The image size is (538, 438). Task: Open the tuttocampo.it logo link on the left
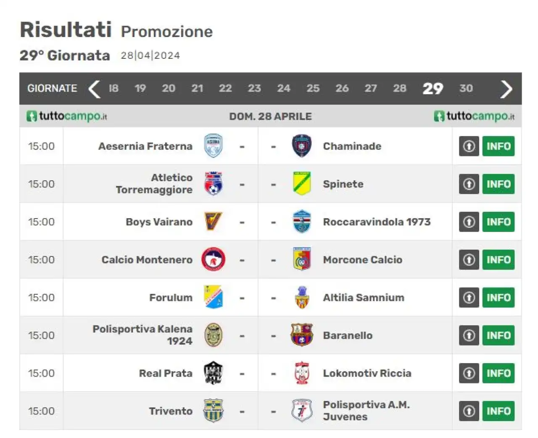pos(67,116)
